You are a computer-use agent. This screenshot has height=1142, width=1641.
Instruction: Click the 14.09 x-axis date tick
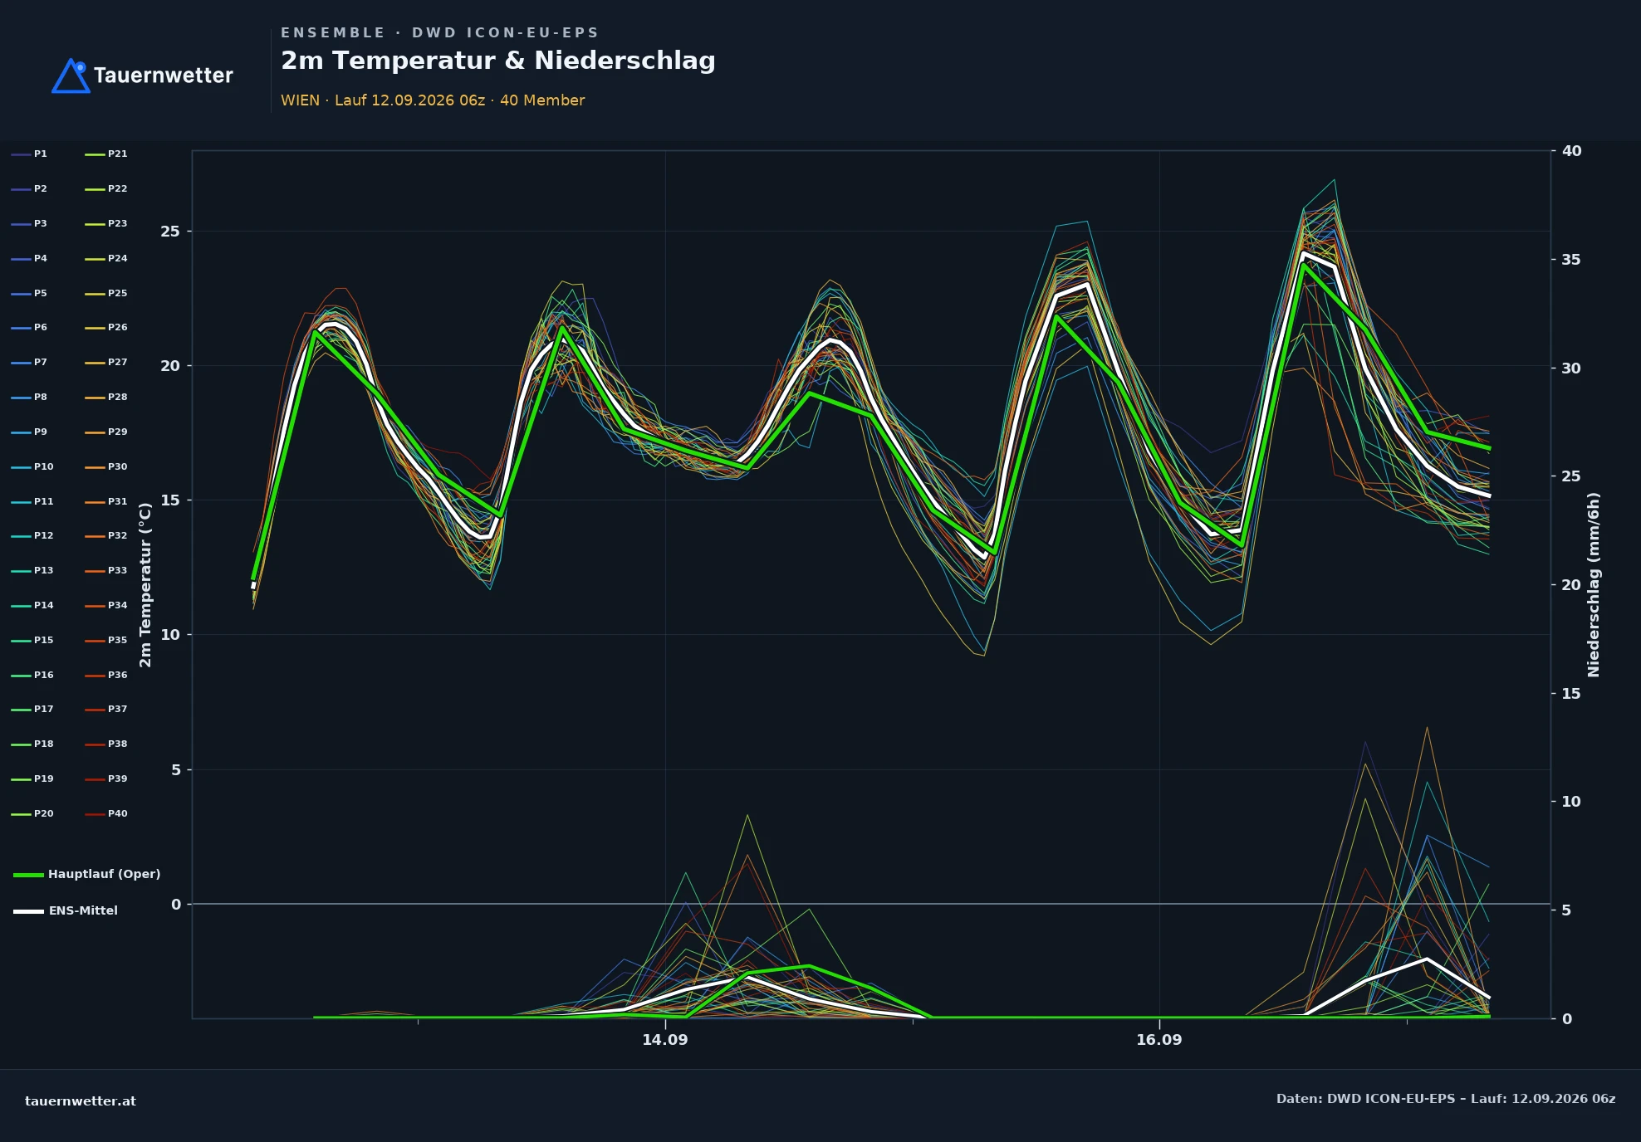[x=665, y=1040]
